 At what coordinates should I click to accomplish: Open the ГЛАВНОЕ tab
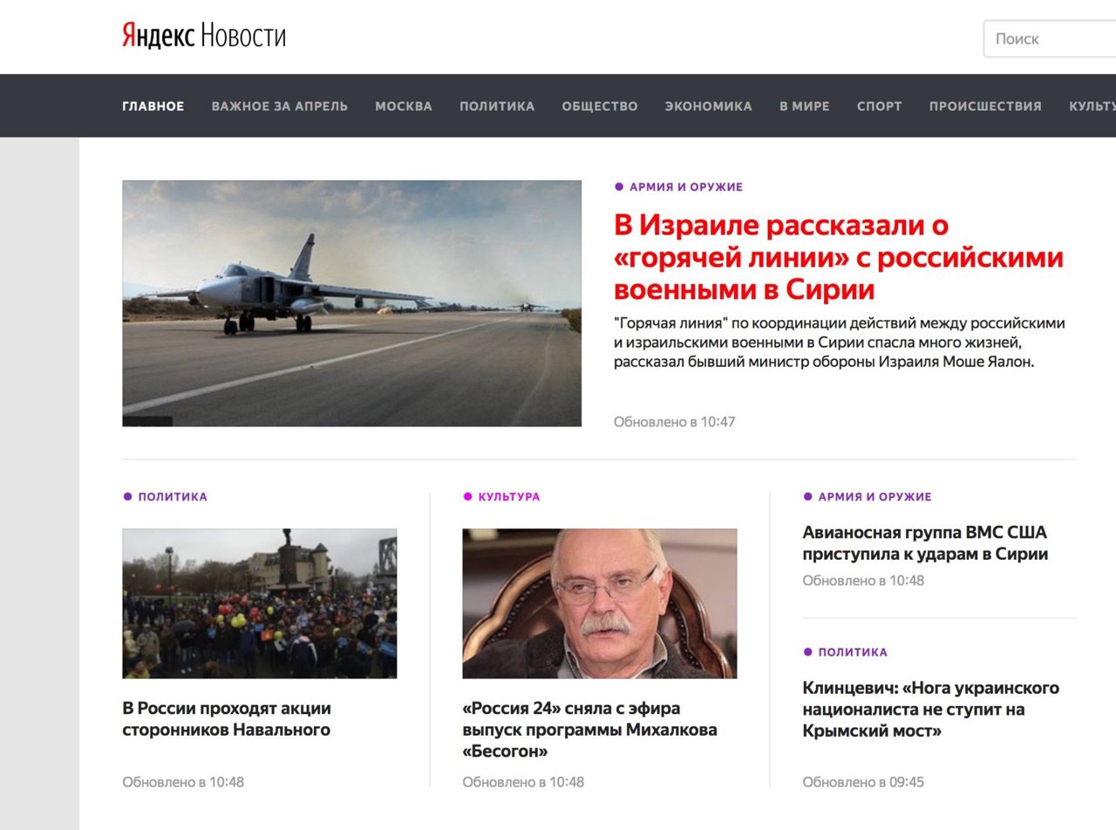tap(153, 106)
